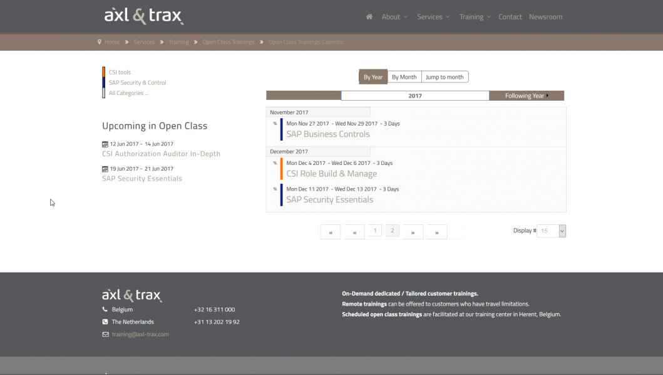
Task: Open the Contact page
Action: (x=510, y=17)
